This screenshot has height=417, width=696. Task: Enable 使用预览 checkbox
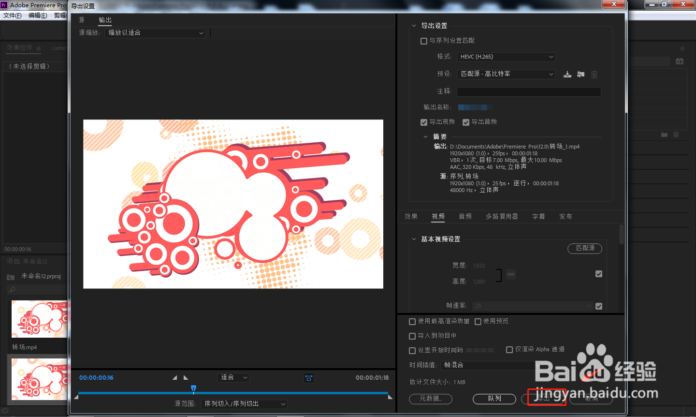(x=478, y=322)
